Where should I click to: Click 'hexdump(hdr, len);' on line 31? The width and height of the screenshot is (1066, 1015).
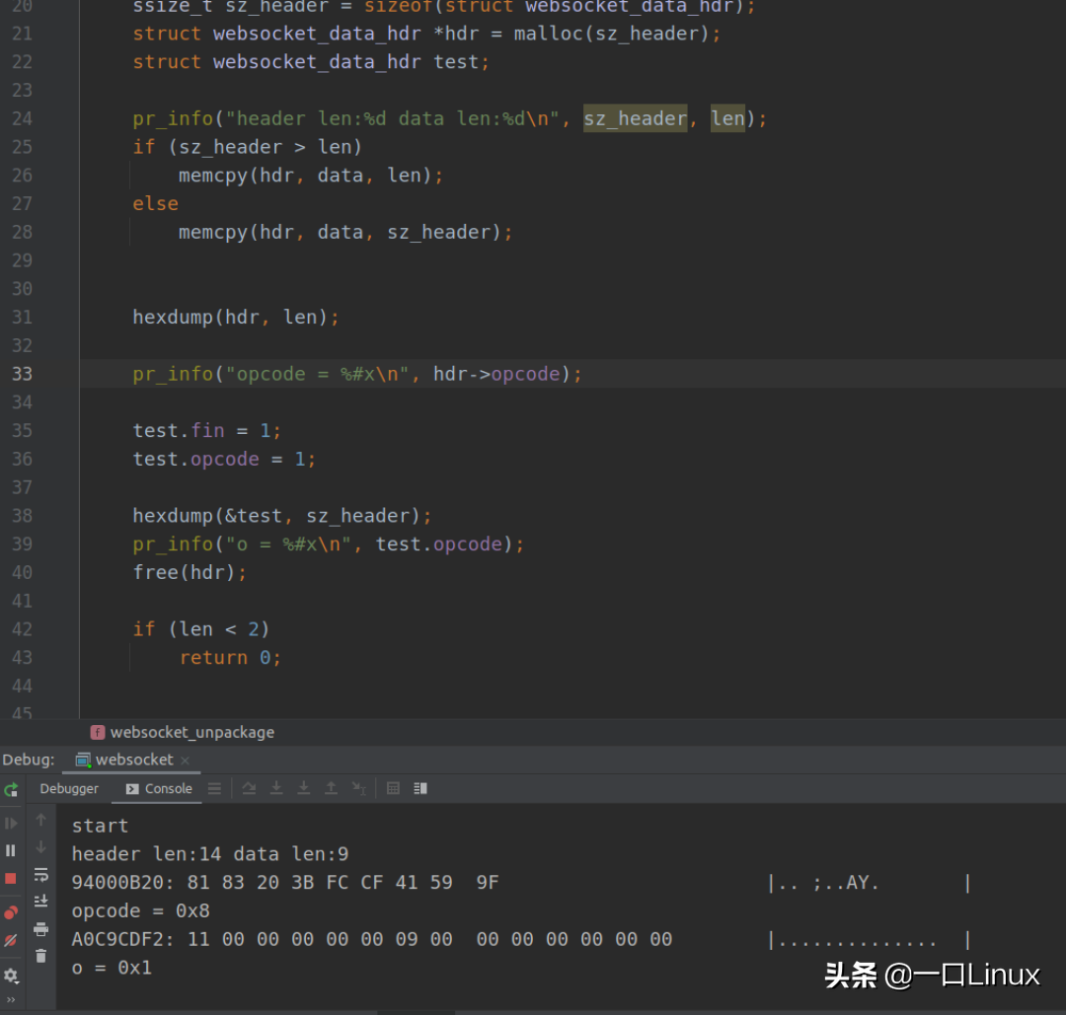point(236,318)
